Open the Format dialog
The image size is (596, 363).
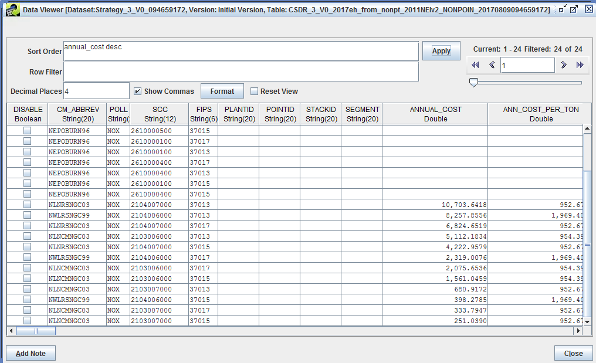coord(222,91)
